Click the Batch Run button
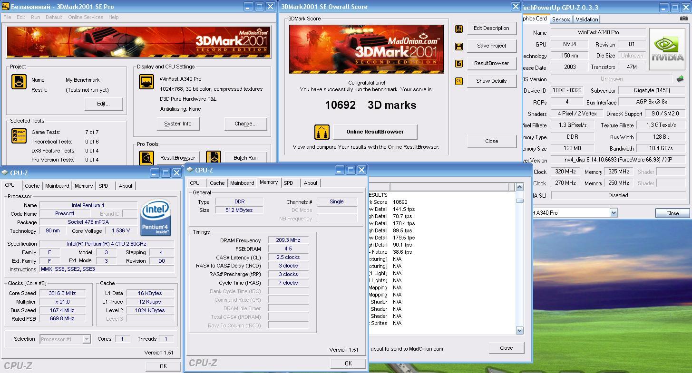 (x=245, y=158)
